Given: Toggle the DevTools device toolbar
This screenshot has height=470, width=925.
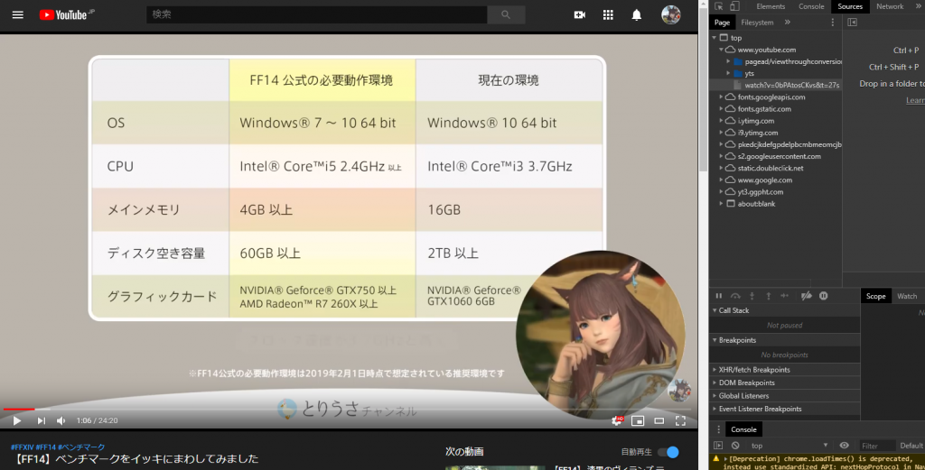Looking at the screenshot, I should (734, 6).
